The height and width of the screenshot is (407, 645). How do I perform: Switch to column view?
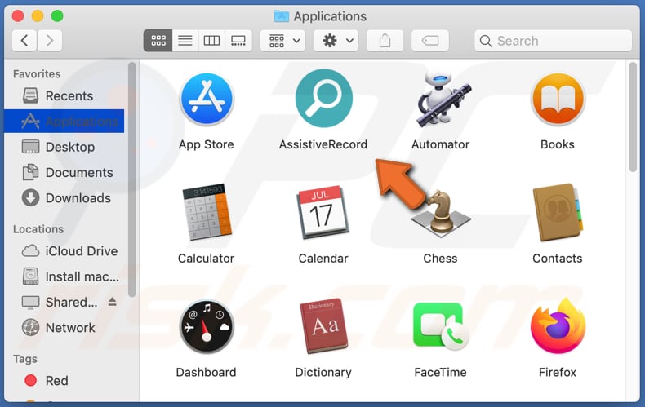pyautogui.click(x=211, y=40)
